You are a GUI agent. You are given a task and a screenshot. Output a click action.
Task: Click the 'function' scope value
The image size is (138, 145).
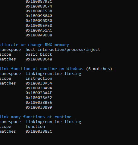(x=35, y=127)
